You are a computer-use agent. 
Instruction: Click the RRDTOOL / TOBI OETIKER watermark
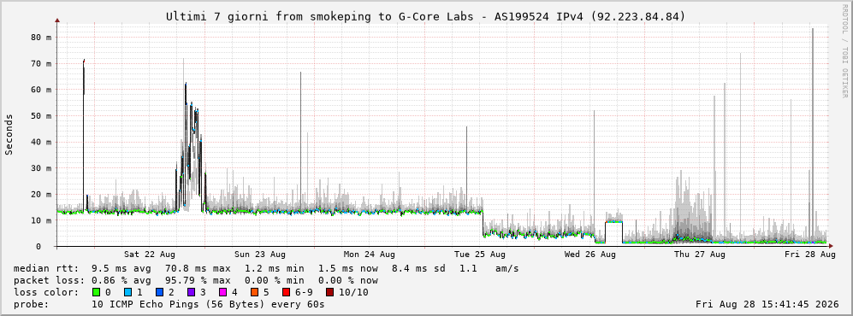pos(844,55)
